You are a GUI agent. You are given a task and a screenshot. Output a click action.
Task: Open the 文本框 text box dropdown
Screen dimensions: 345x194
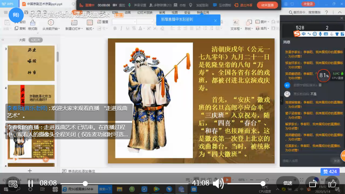point(236,29)
